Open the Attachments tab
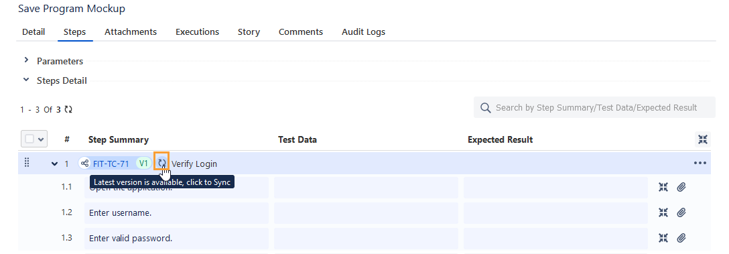729x254 pixels. [131, 32]
